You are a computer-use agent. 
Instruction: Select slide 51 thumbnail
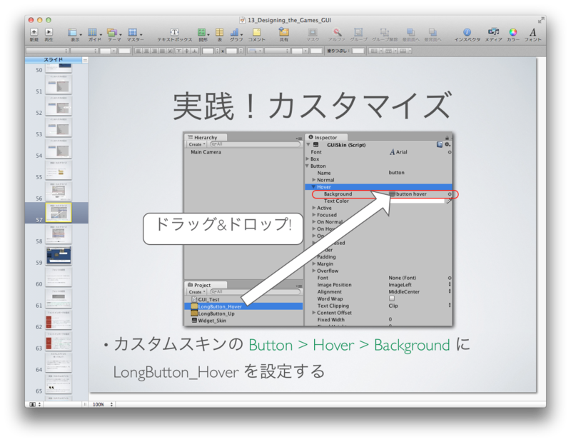click(x=59, y=85)
